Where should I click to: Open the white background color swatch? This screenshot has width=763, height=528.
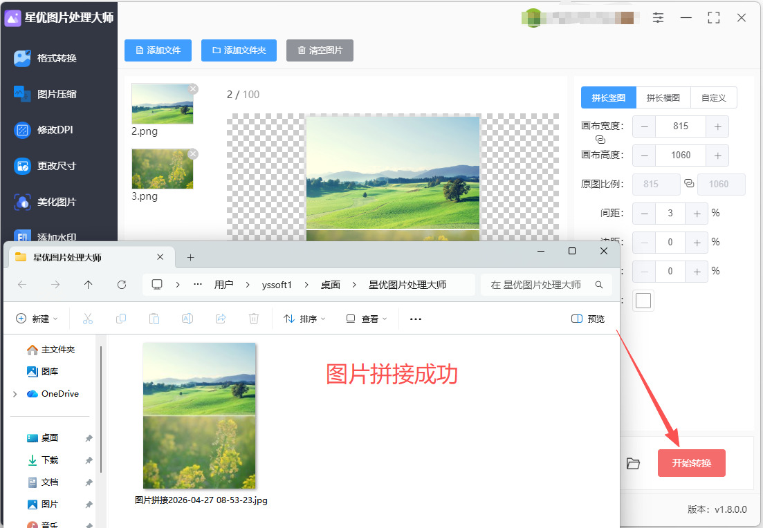(643, 301)
